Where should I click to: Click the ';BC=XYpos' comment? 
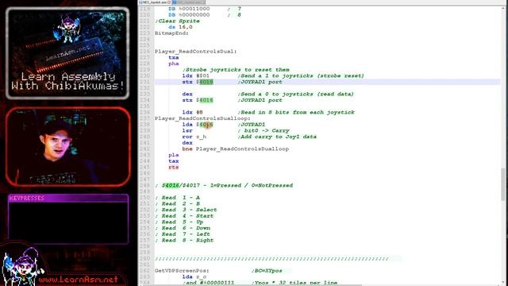pyautogui.click(x=267, y=271)
